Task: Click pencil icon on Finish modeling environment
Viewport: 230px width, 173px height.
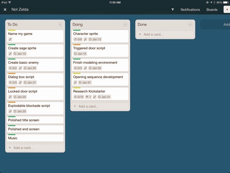Action: 86,68
